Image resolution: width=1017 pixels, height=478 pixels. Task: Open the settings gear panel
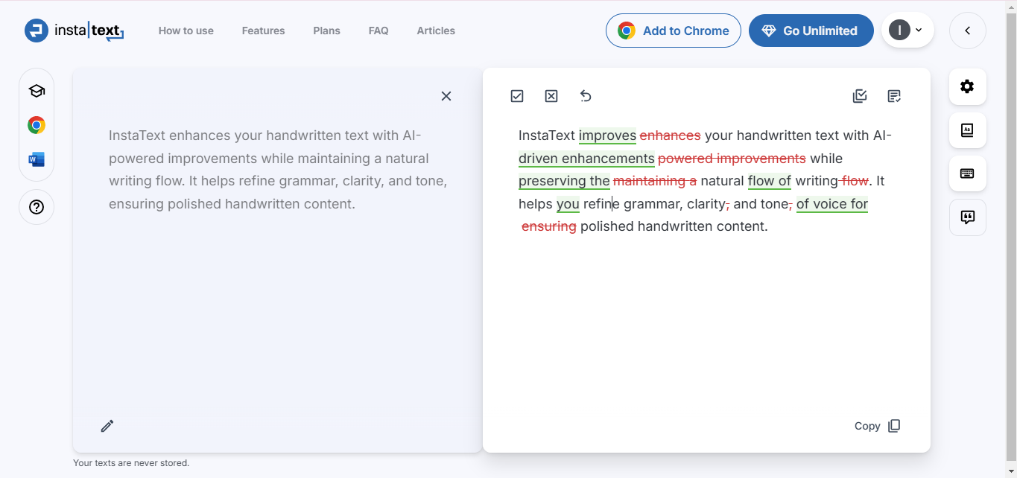pyautogui.click(x=967, y=86)
